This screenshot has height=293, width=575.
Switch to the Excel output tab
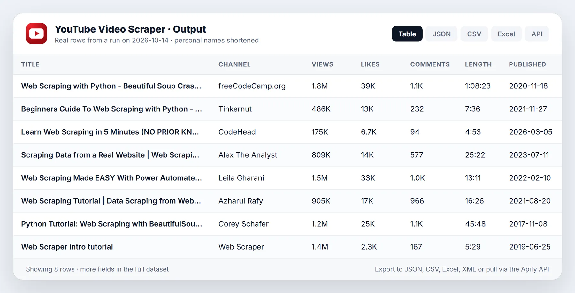[506, 34]
